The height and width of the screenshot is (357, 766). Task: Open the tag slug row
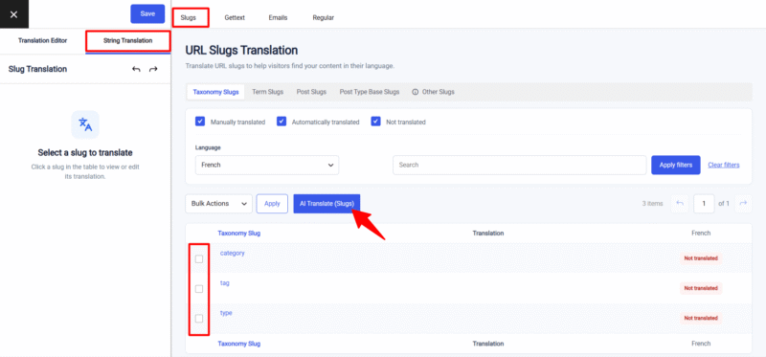coord(225,283)
